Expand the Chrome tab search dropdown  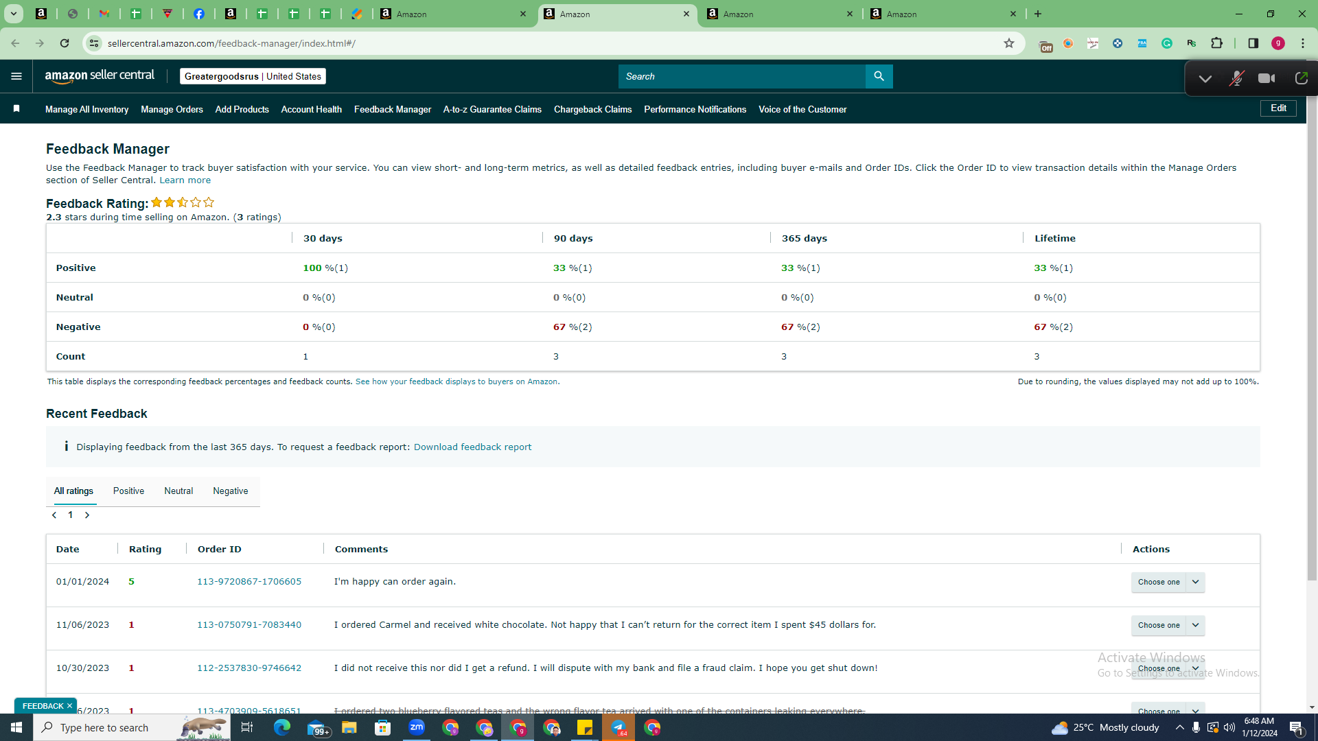[x=13, y=14]
